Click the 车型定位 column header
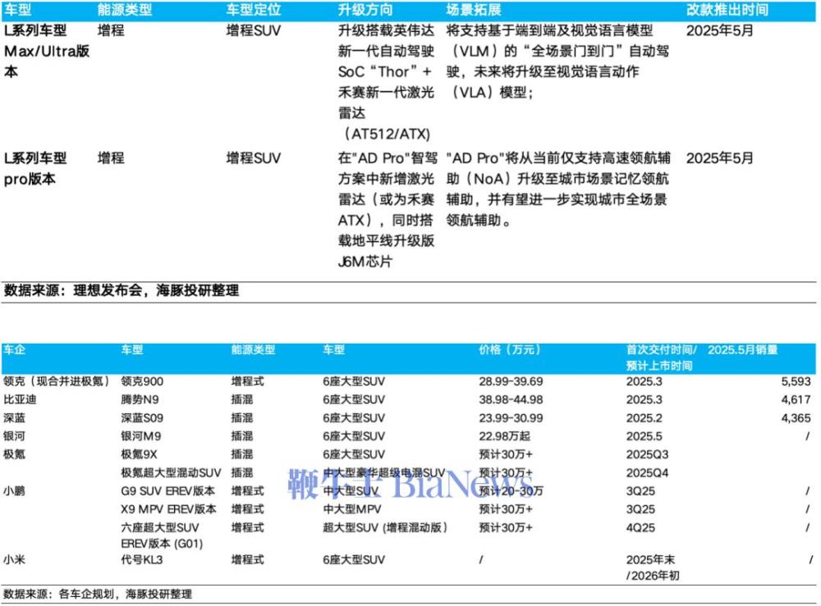 coord(254,9)
